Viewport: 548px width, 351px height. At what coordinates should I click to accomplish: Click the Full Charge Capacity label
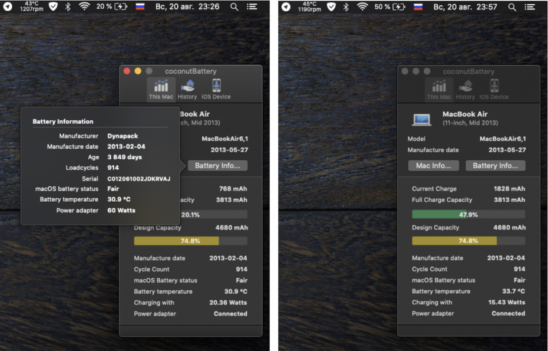[442, 200]
